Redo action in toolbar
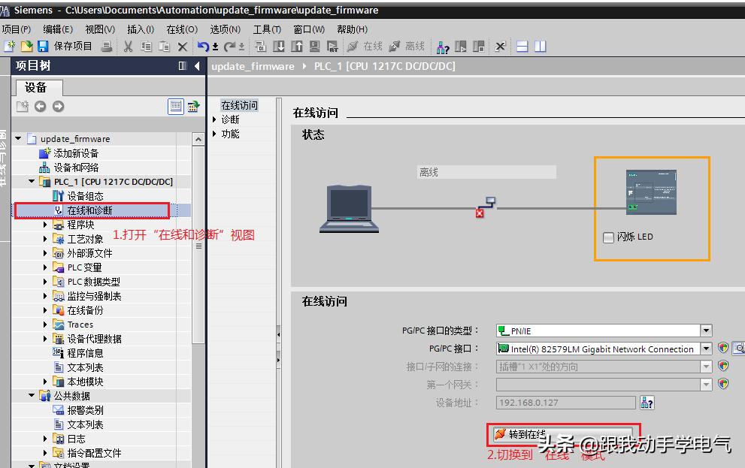Image resolution: width=745 pixels, height=468 pixels. pos(230,46)
